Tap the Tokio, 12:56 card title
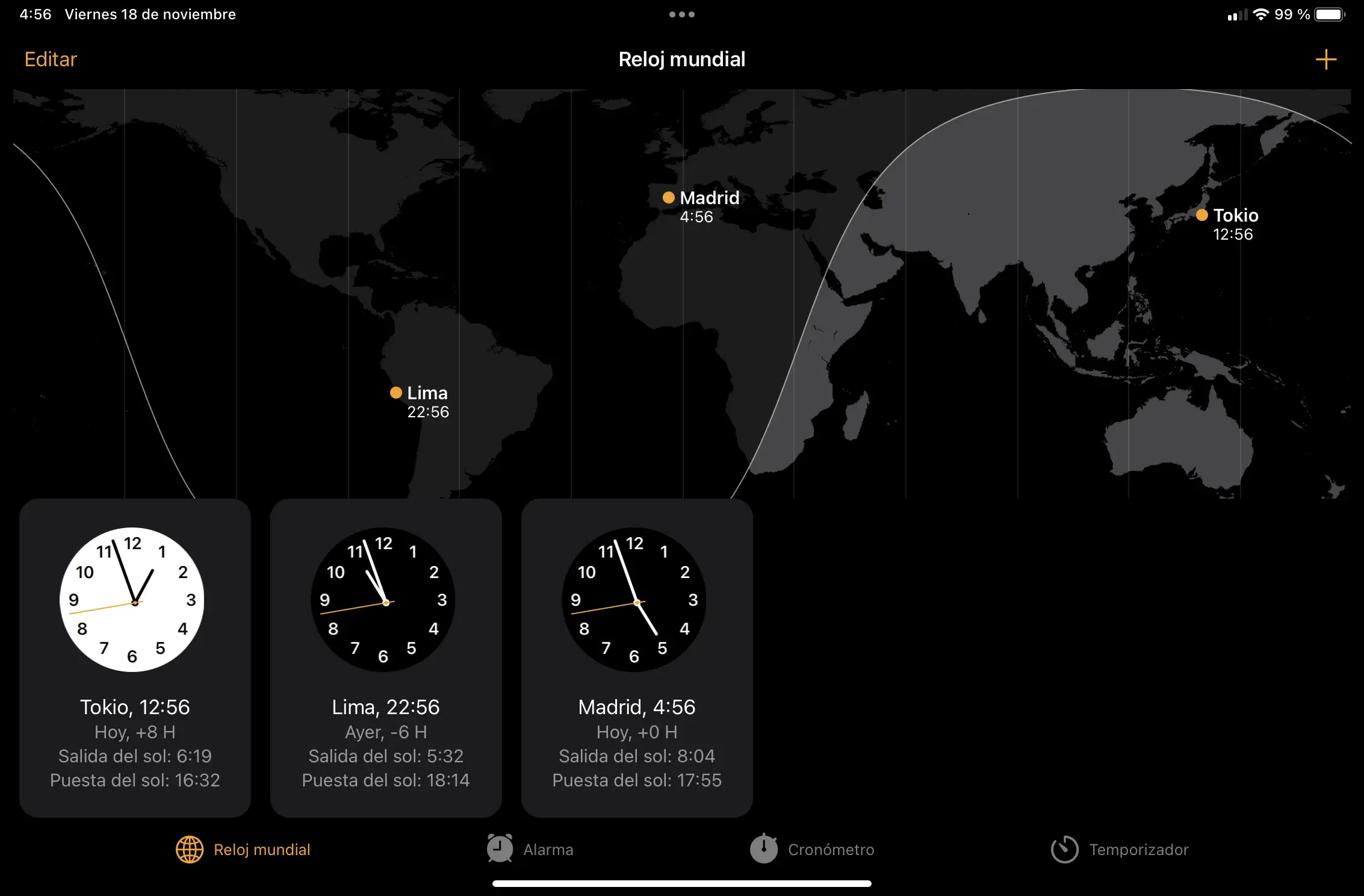Image resolution: width=1364 pixels, height=896 pixels. (x=135, y=707)
